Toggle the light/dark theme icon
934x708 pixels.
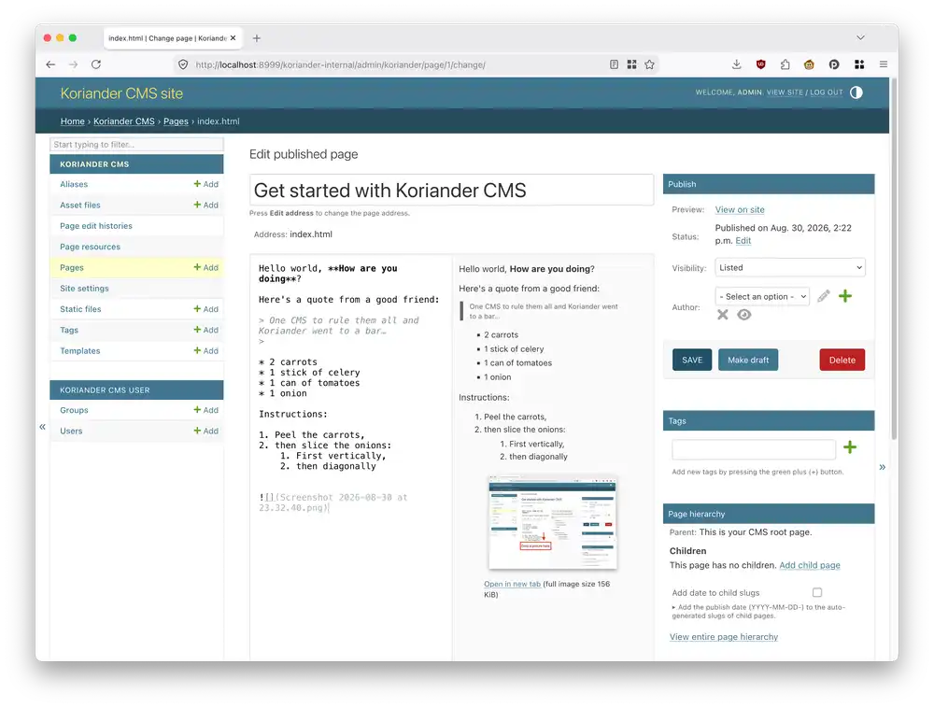(856, 92)
